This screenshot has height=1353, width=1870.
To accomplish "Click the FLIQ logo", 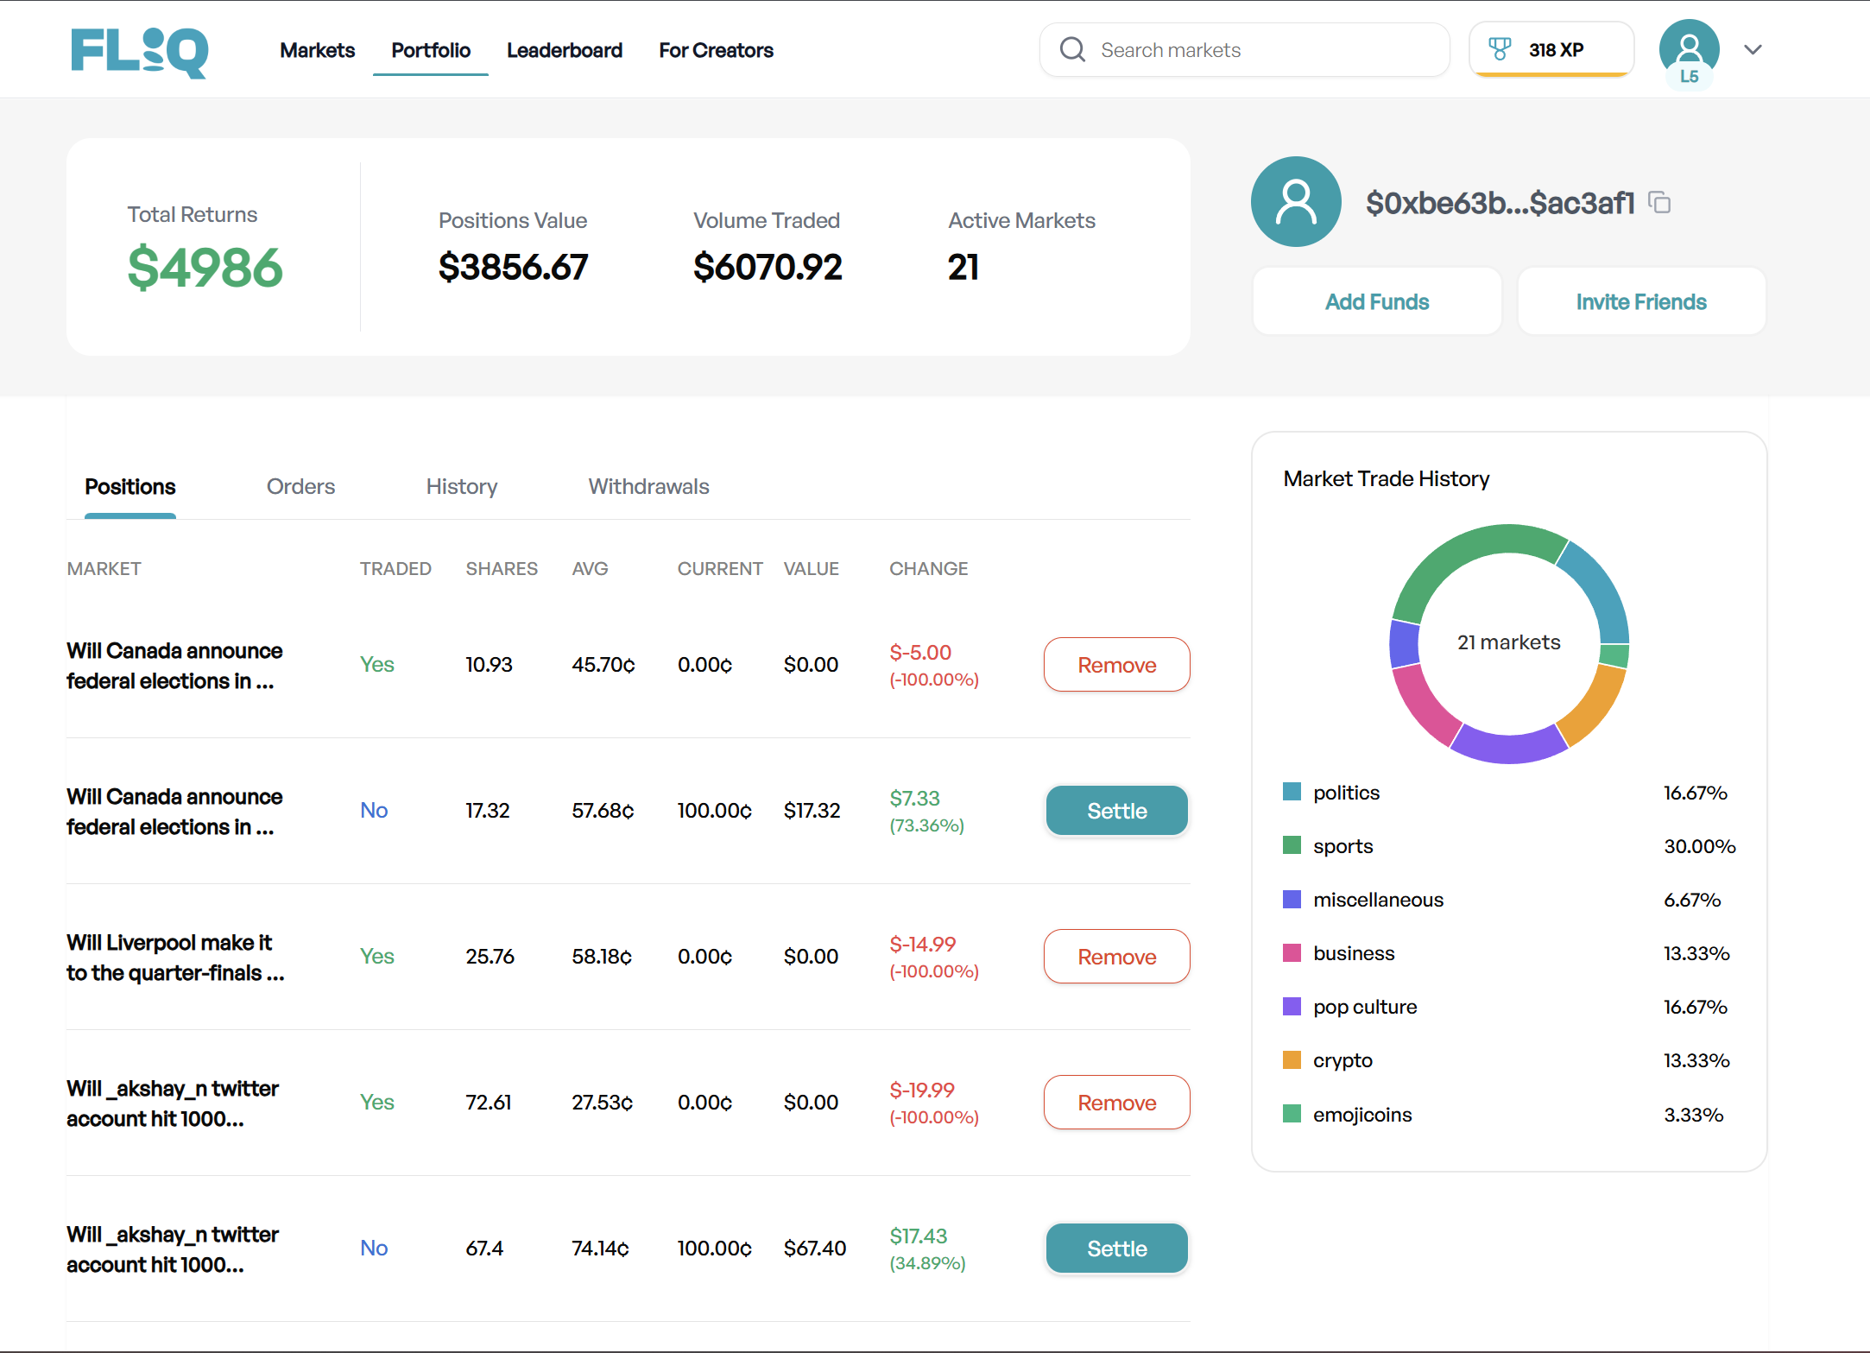I will coord(139,51).
